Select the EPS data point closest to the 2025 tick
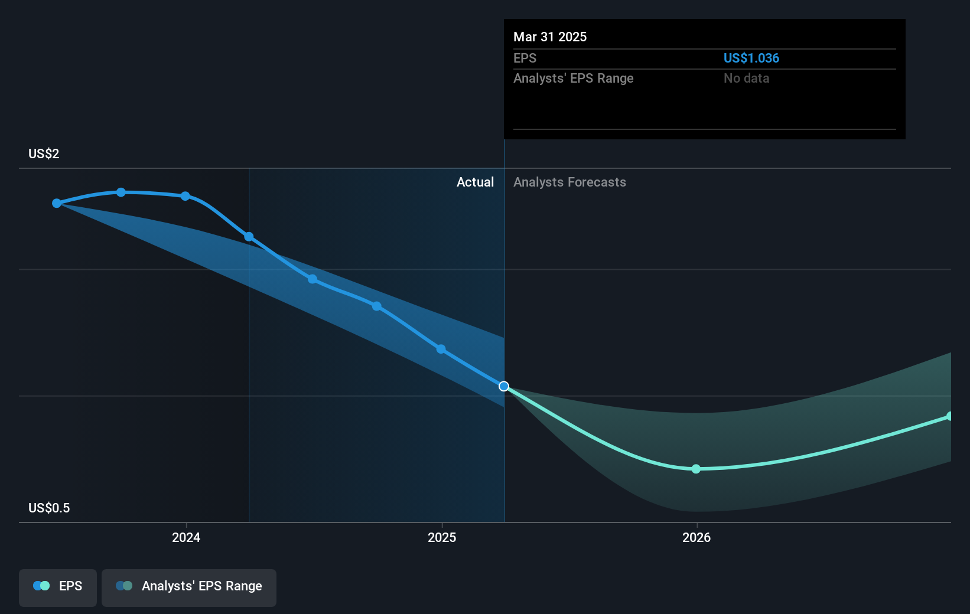 pos(441,349)
